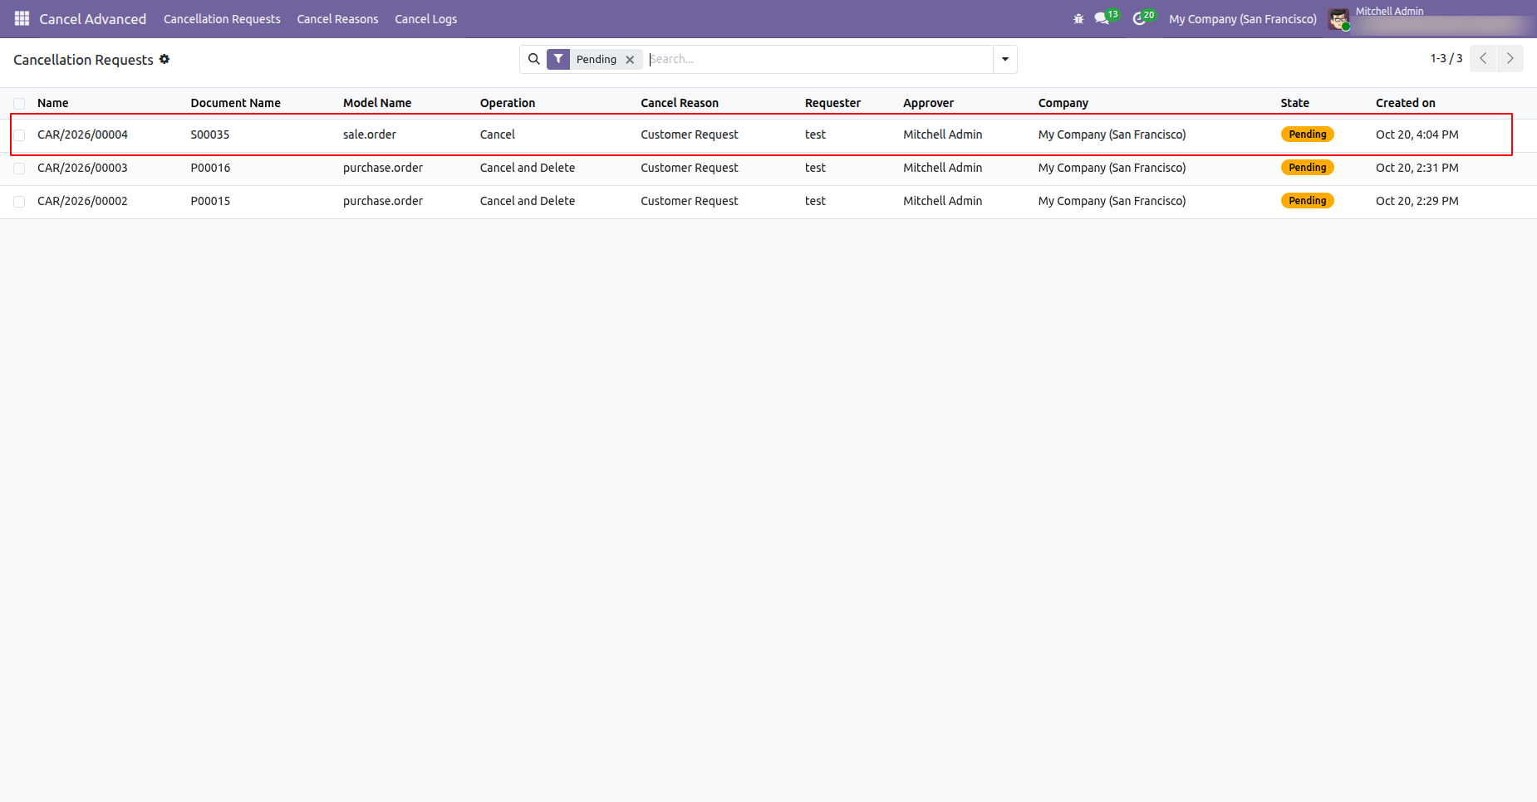Image resolution: width=1537 pixels, height=802 pixels.
Task: Click the search magnifier icon
Action: click(534, 59)
